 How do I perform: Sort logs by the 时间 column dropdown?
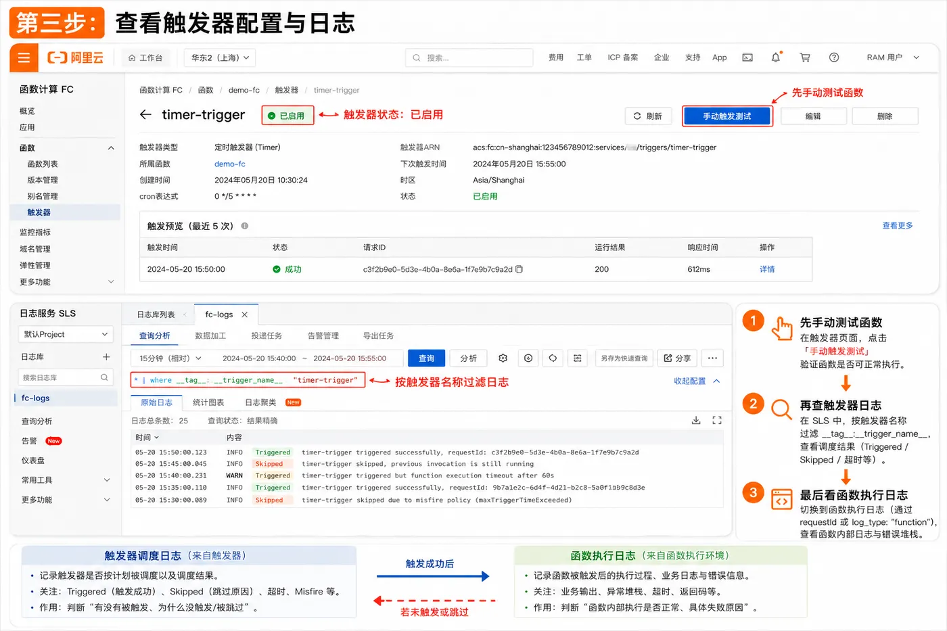147,438
